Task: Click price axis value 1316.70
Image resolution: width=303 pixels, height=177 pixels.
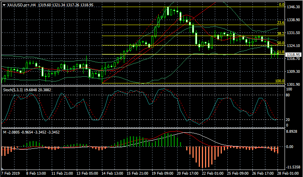Action: pyautogui.click(x=293, y=58)
